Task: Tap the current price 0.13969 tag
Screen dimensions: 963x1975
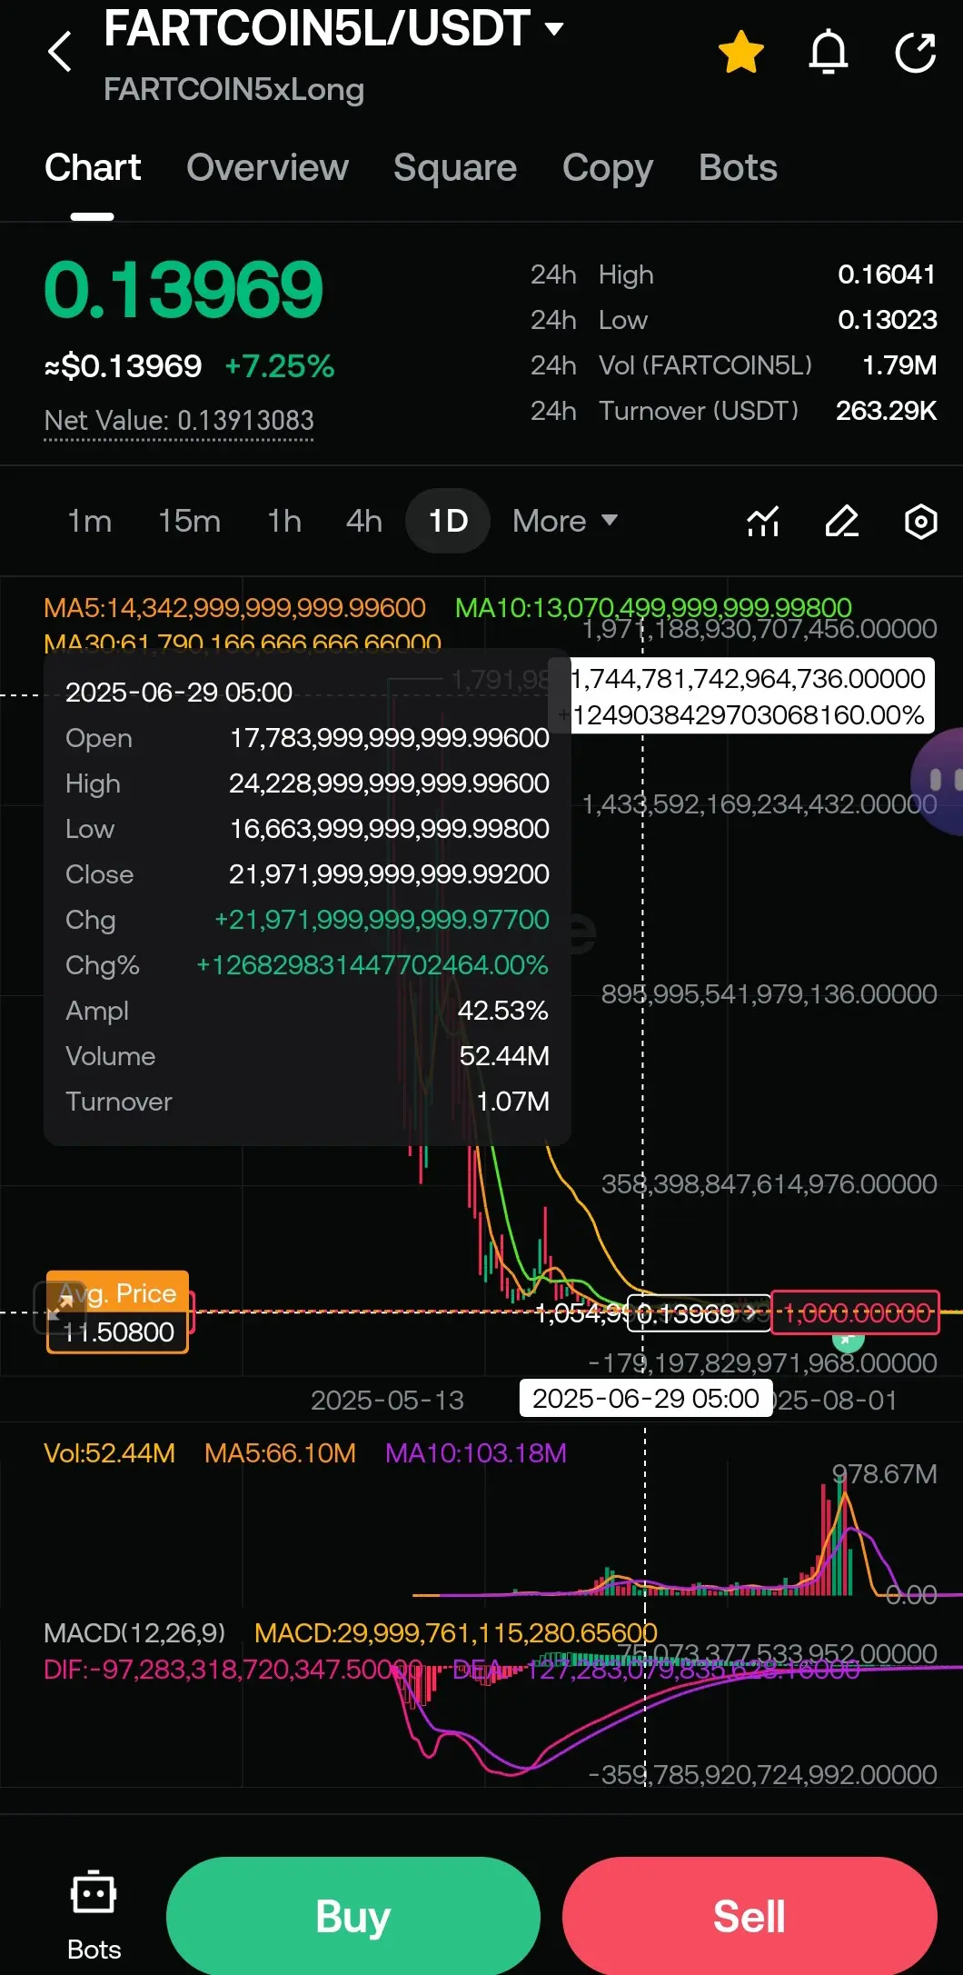Action: (x=697, y=1313)
